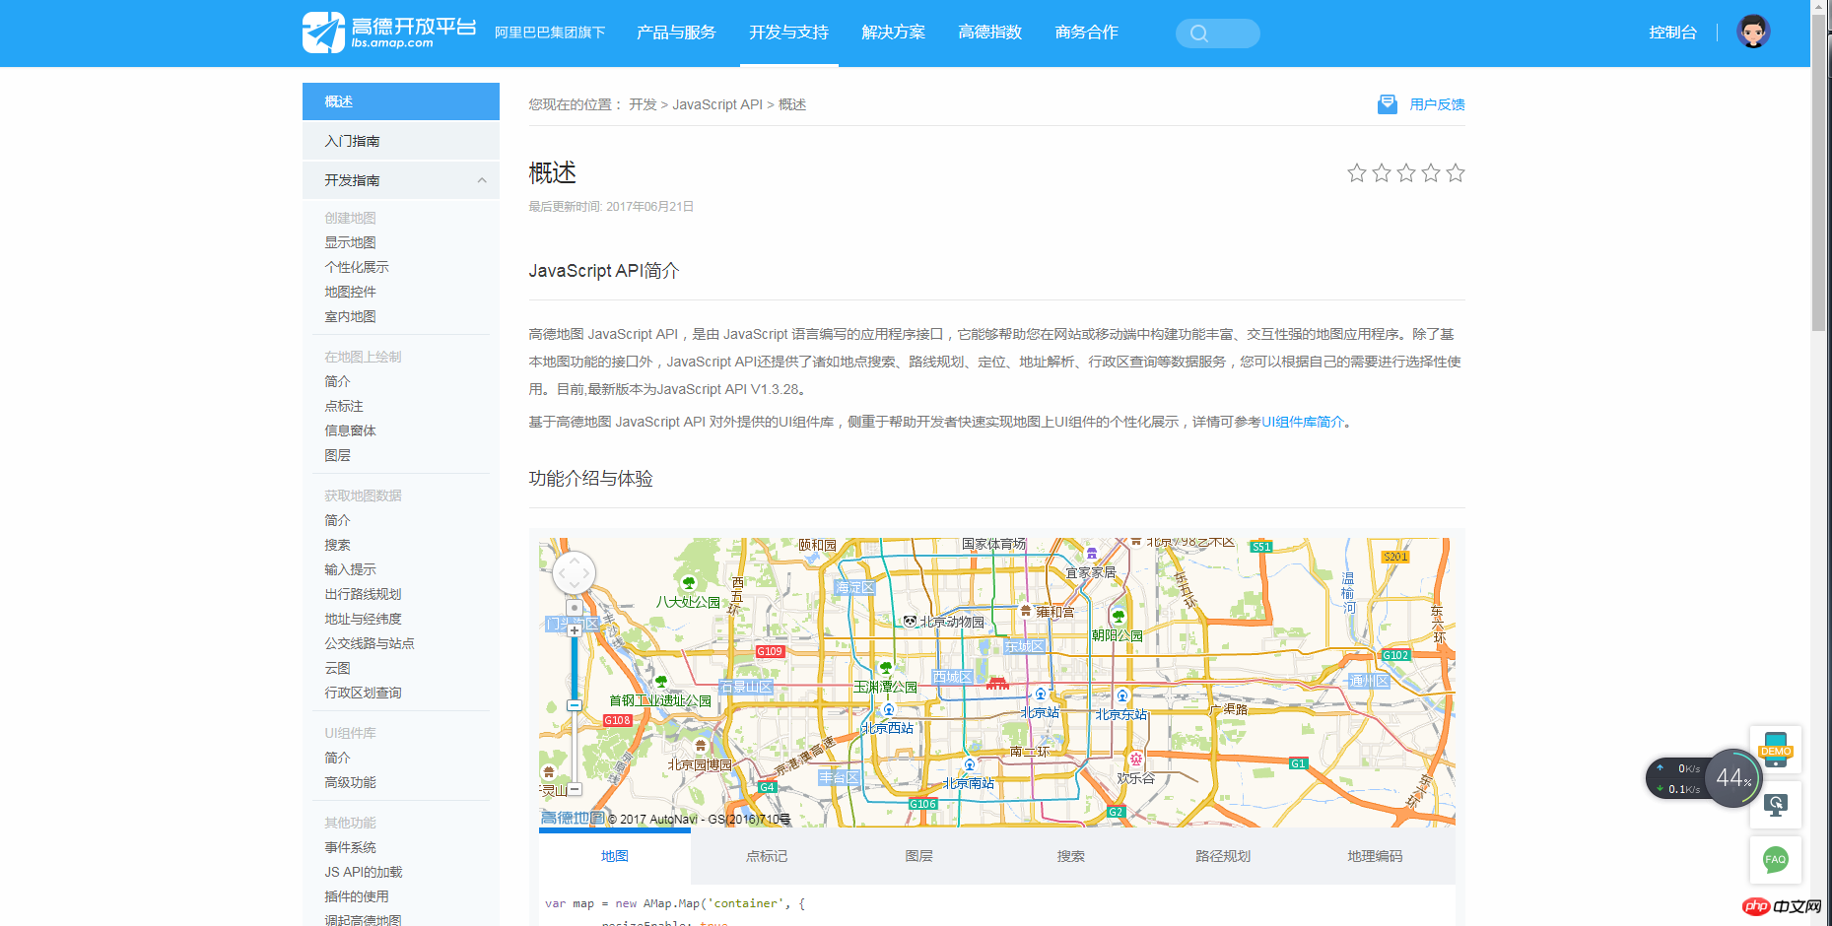This screenshot has height=926, width=1832.
Task: Click the monitor floating side icon
Action: (1776, 805)
